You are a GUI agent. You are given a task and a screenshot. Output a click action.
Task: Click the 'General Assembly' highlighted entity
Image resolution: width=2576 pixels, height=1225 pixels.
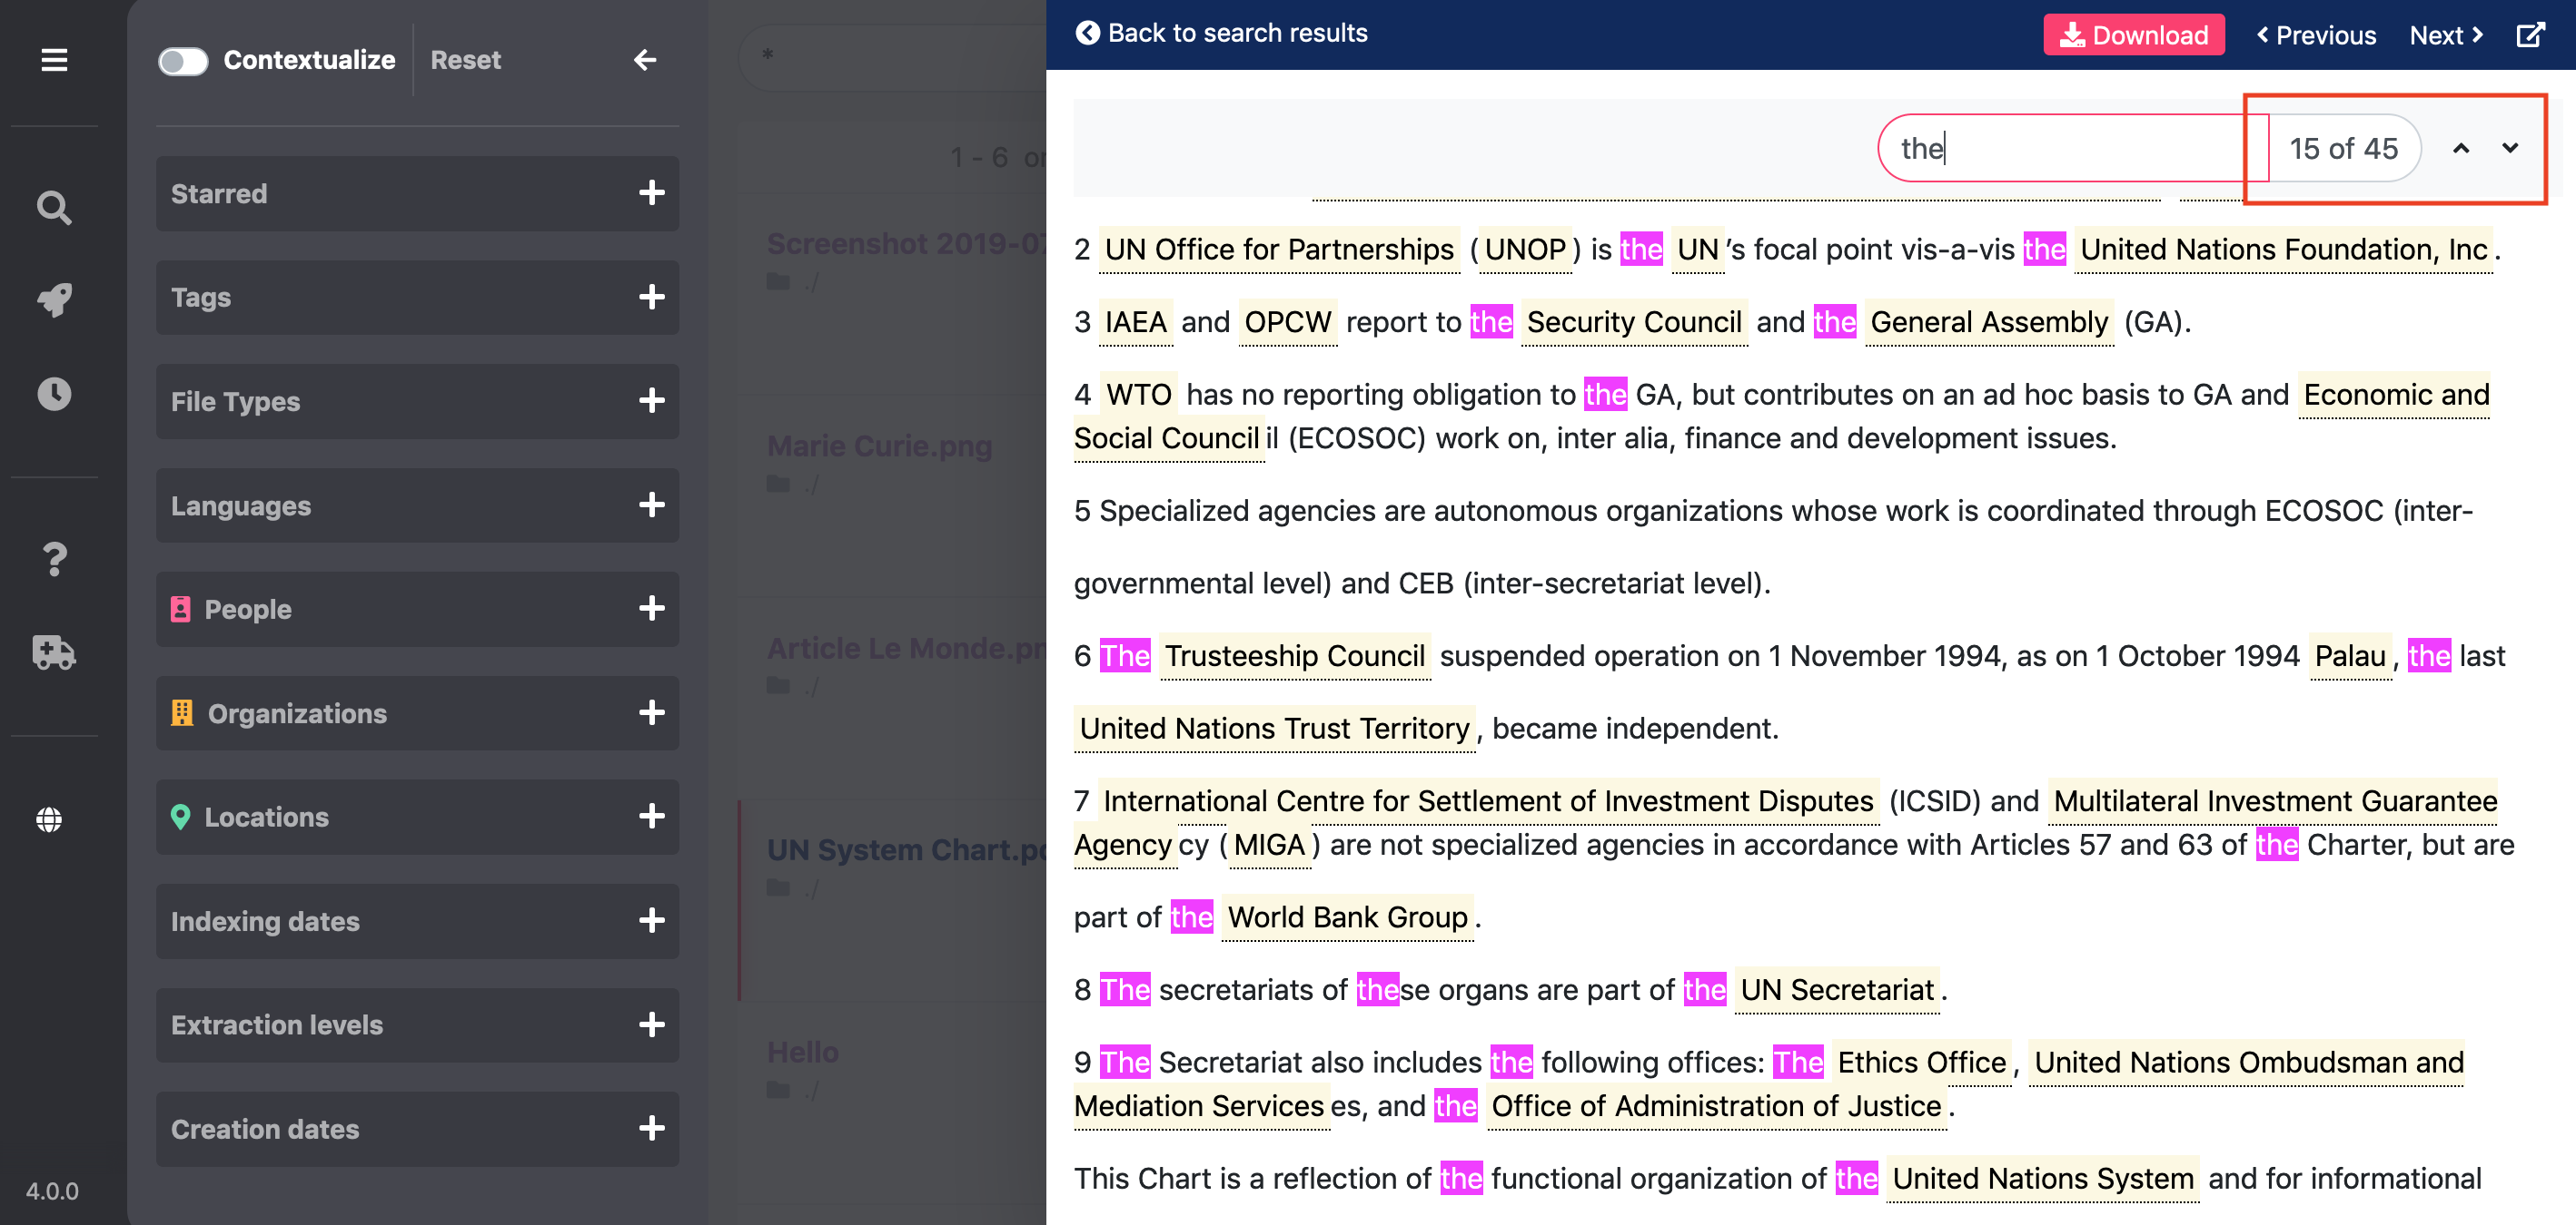pos(1989,322)
